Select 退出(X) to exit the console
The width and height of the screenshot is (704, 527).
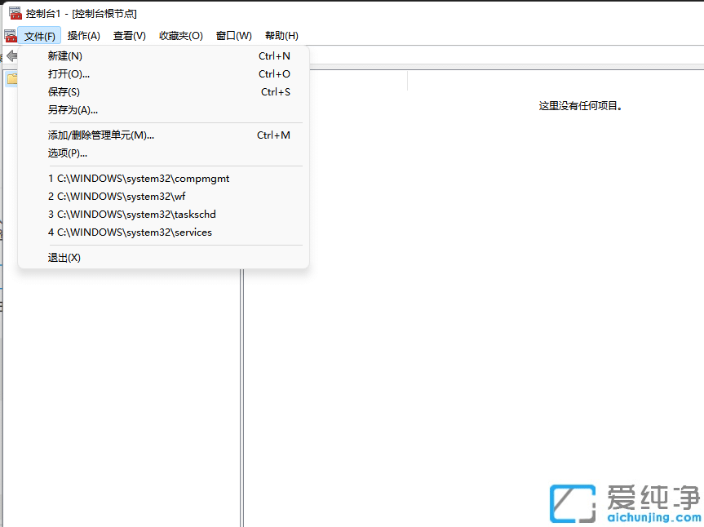[x=64, y=257]
